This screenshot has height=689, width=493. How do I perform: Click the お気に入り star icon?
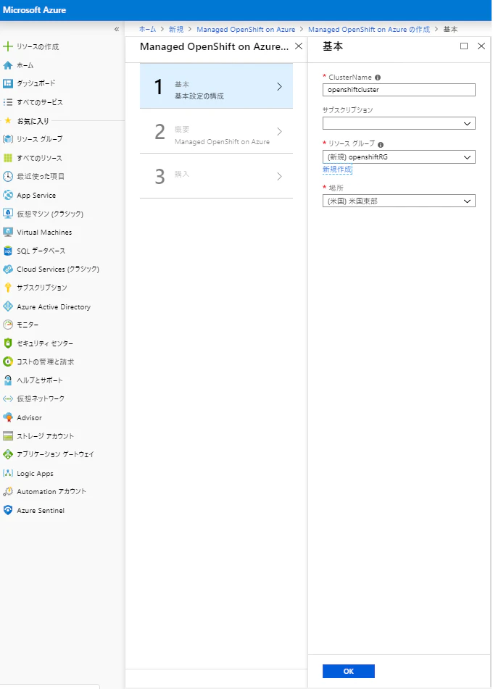pyautogui.click(x=7, y=120)
